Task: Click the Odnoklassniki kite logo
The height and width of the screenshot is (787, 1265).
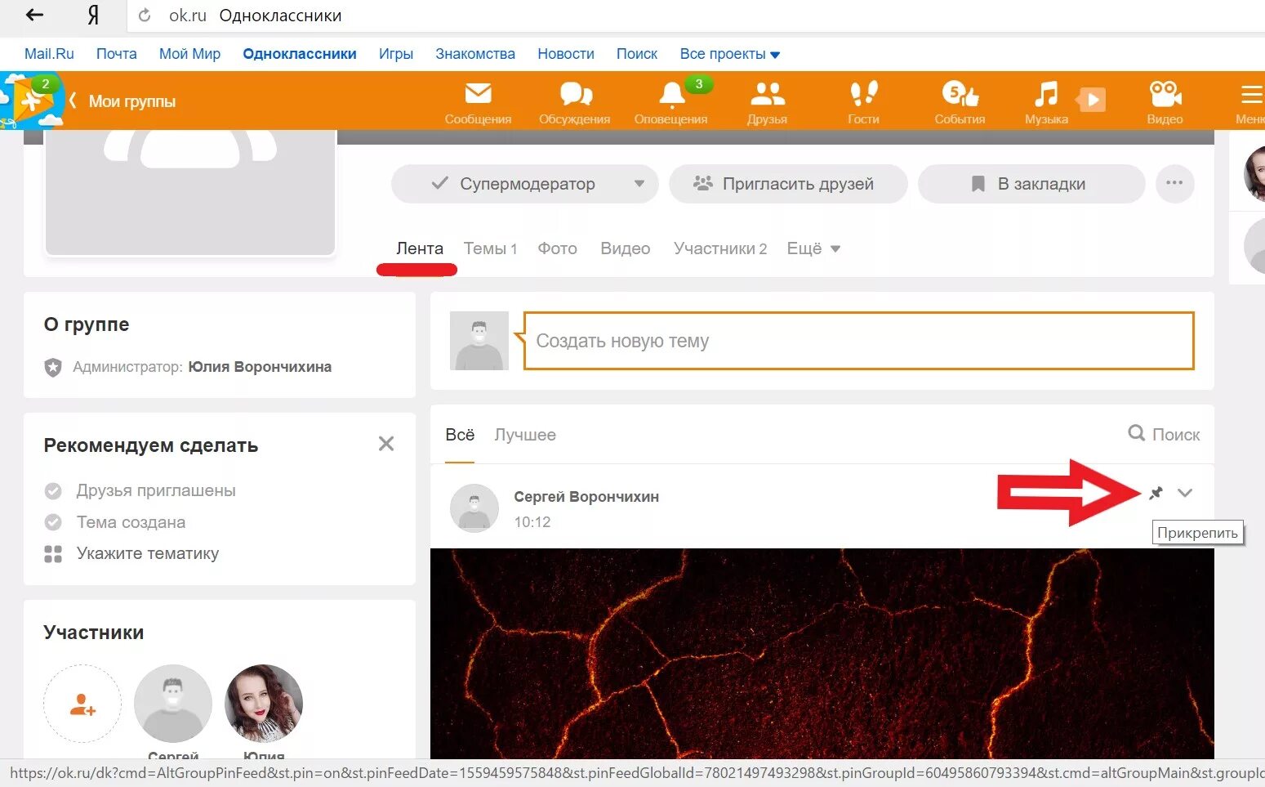Action: 32,101
